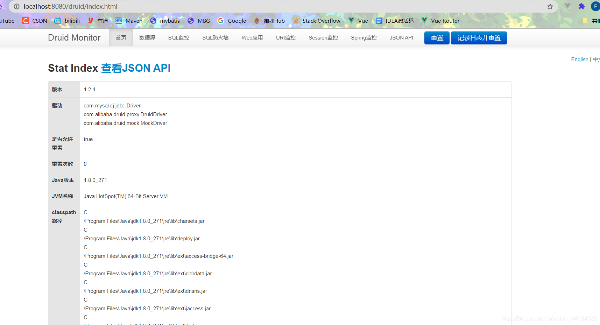
Task: Click the Vue devtools extension icon
Action: pos(567,6)
